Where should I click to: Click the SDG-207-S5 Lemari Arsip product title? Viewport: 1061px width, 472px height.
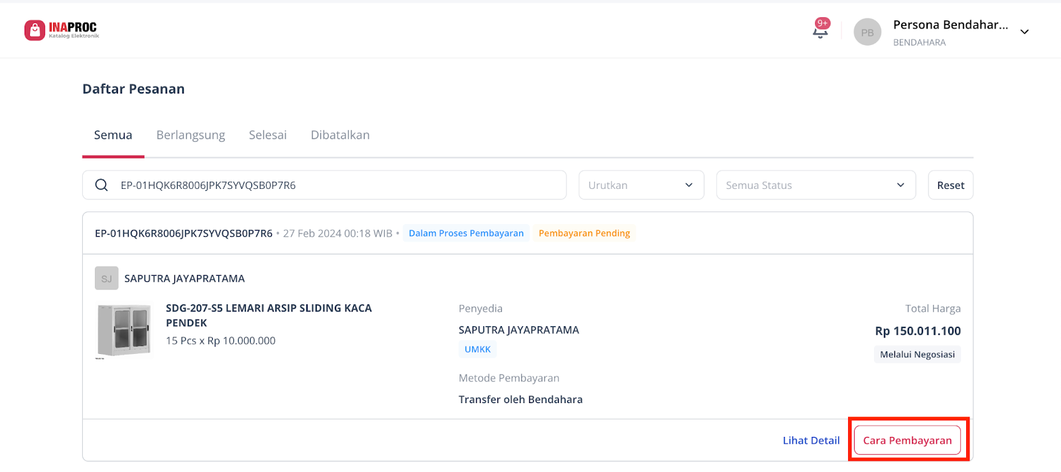269,316
